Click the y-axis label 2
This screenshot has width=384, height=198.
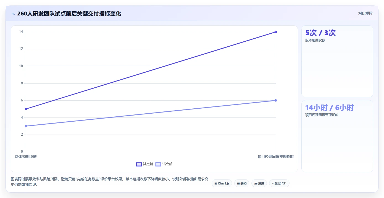tap(22, 135)
